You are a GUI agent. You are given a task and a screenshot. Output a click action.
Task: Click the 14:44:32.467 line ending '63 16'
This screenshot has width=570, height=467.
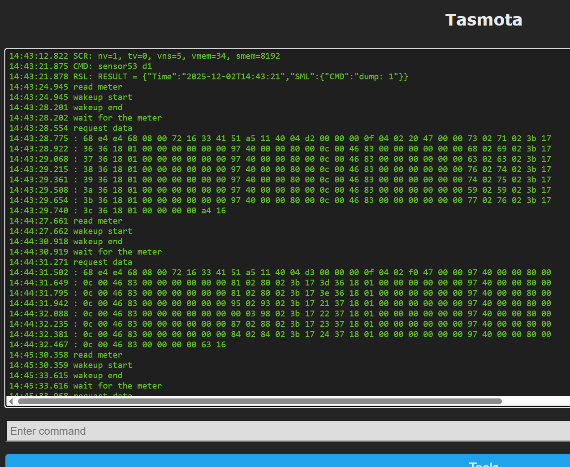[117, 345]
